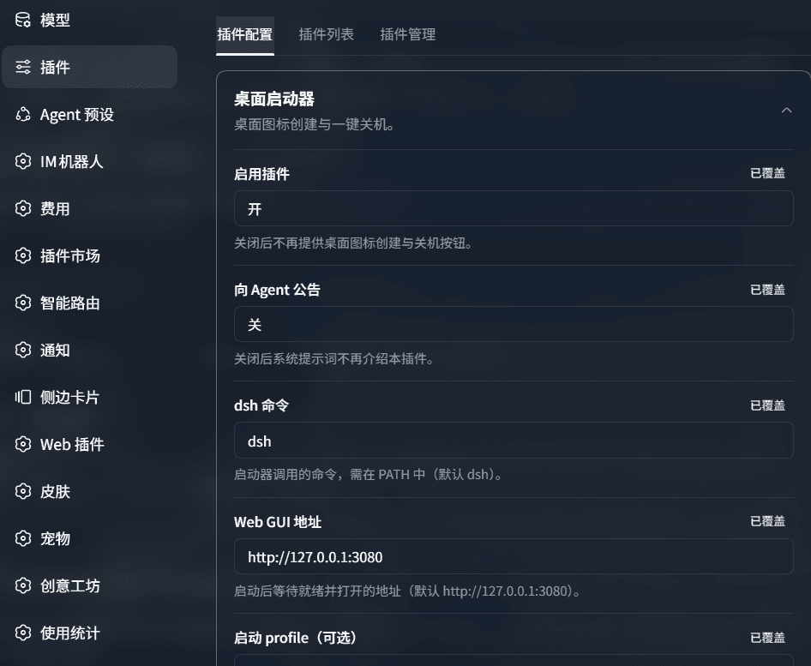The image size is (811, 666).
Task: Open 侧边卡片 settings
Action: point(89,397)
